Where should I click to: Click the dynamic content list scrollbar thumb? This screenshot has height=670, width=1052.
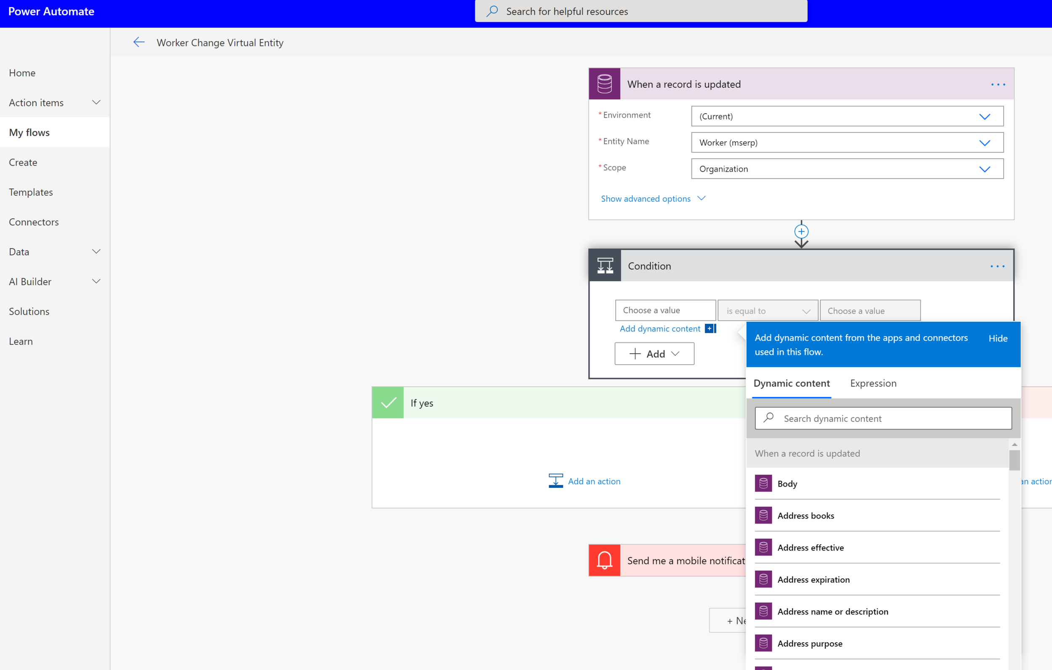pyautogui.click(x=1015, y=460)
